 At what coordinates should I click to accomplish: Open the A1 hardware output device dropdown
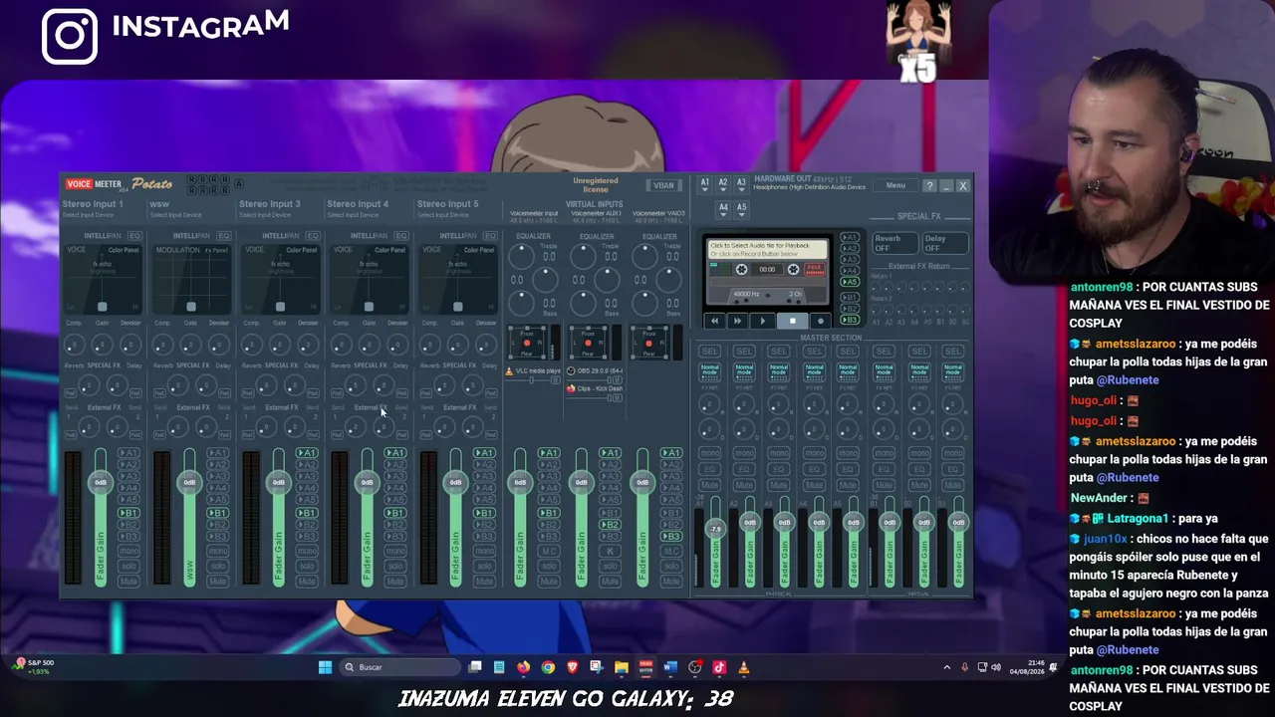(704, 185)
